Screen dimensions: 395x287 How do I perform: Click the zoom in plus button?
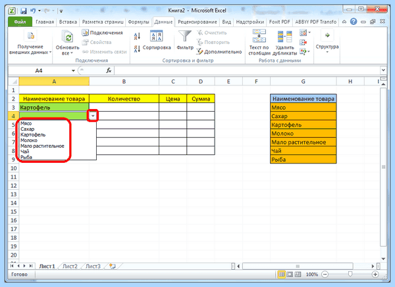(x=375, y=274)
